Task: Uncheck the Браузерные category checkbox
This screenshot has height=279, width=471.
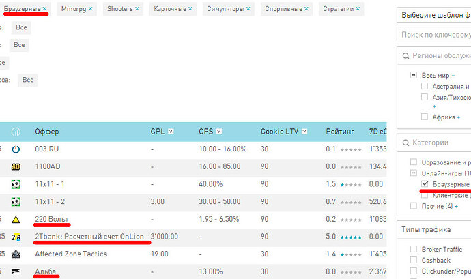Action: pos(425,183)
